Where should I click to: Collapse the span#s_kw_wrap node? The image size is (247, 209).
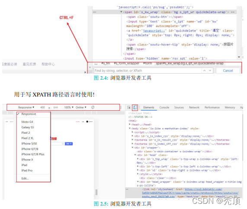(121, 12)
